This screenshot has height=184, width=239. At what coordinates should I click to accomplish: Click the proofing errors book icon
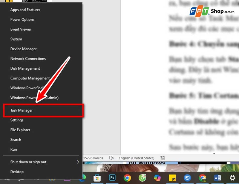coord(111,158)
